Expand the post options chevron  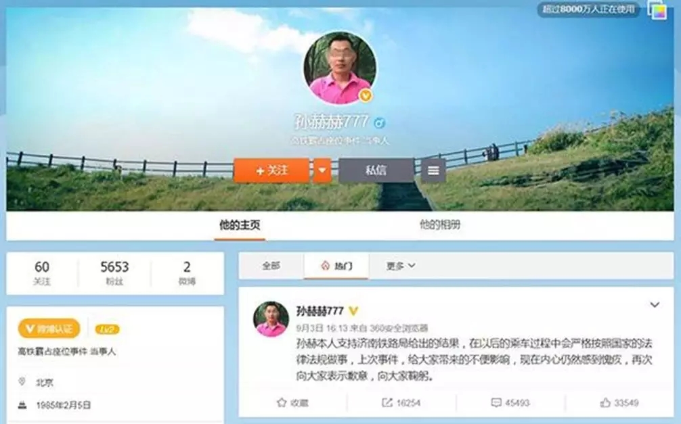coord(655,305)
